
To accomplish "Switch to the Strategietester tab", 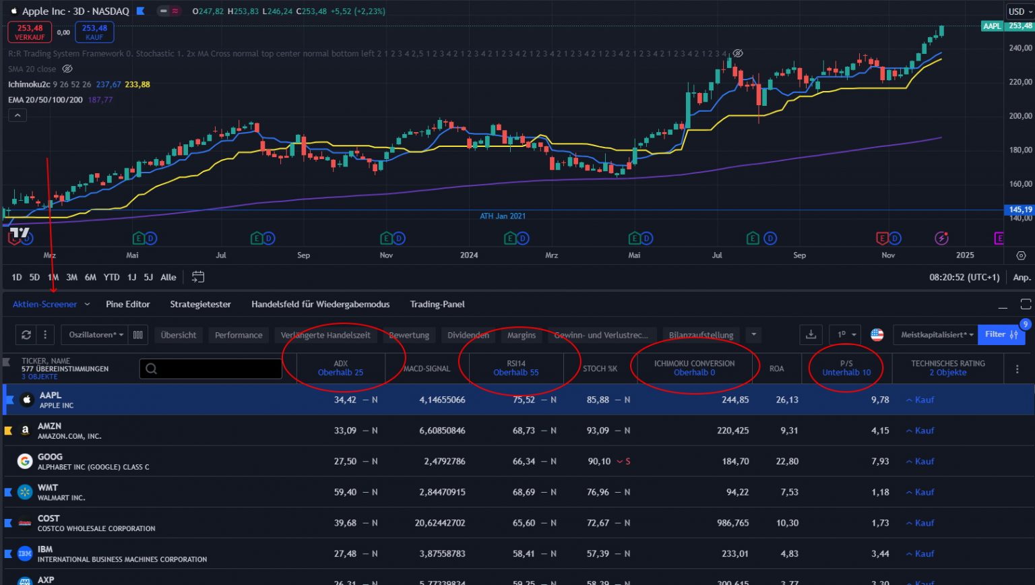I will [200, 304].
